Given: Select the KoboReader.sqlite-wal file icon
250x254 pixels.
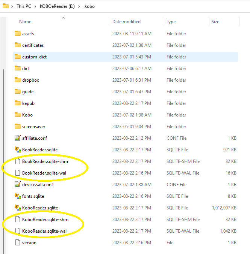Looking at the screenshot, I should 18,231.
